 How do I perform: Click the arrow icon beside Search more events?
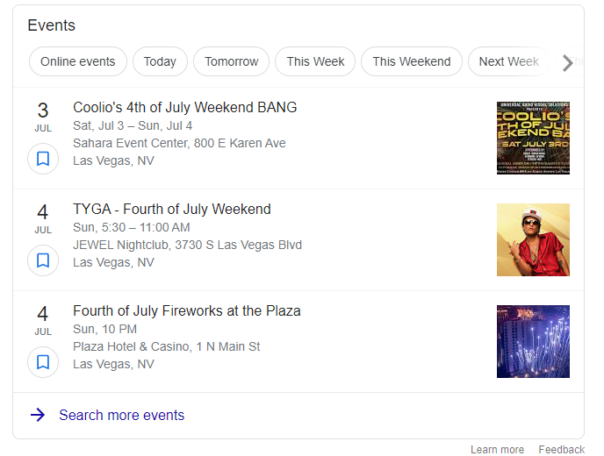[38, 415]
